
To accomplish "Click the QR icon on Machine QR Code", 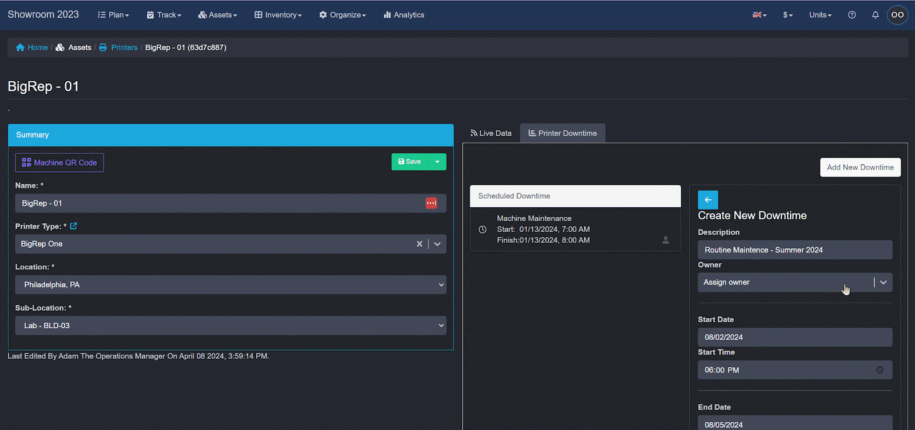I will [26, 163].
